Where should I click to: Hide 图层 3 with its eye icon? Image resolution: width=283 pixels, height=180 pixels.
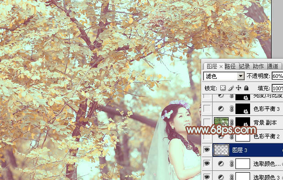coord(207,150)
